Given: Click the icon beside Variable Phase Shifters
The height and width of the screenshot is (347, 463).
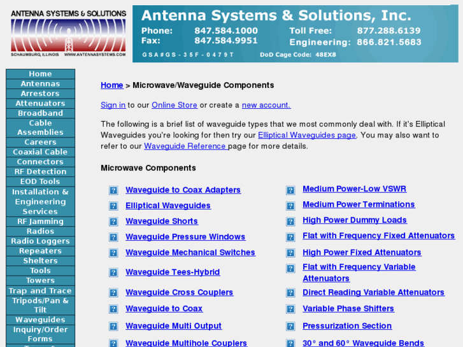Looking at the screenshot, I should [x=290, y=309].
